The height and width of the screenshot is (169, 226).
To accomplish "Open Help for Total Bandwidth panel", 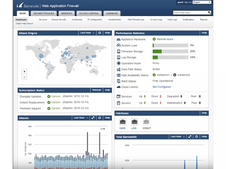I will point(204,137).
